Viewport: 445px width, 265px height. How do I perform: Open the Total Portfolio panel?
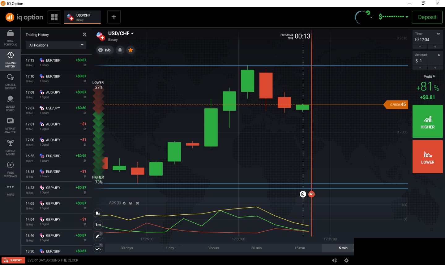click(10, 38)
